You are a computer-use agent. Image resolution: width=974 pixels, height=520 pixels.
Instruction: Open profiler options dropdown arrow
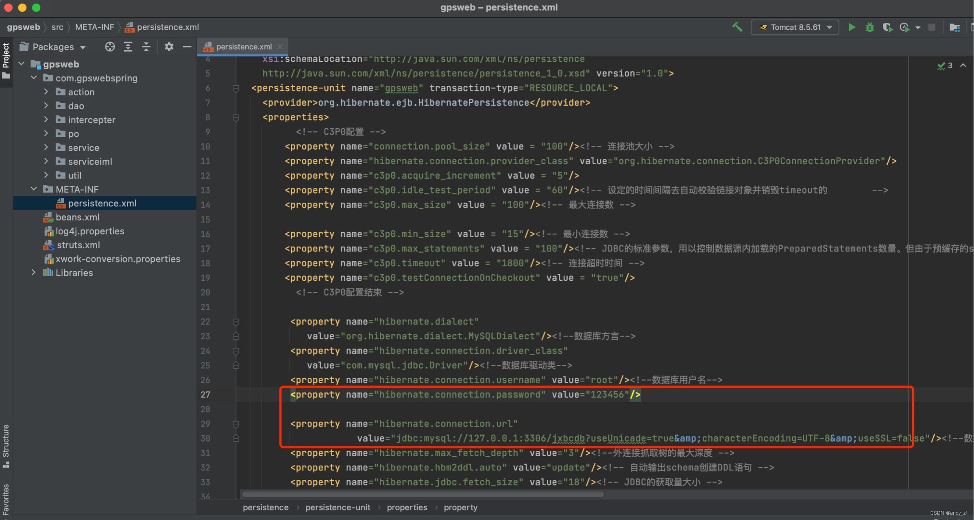pyautogui.click(x=918, y=28)
